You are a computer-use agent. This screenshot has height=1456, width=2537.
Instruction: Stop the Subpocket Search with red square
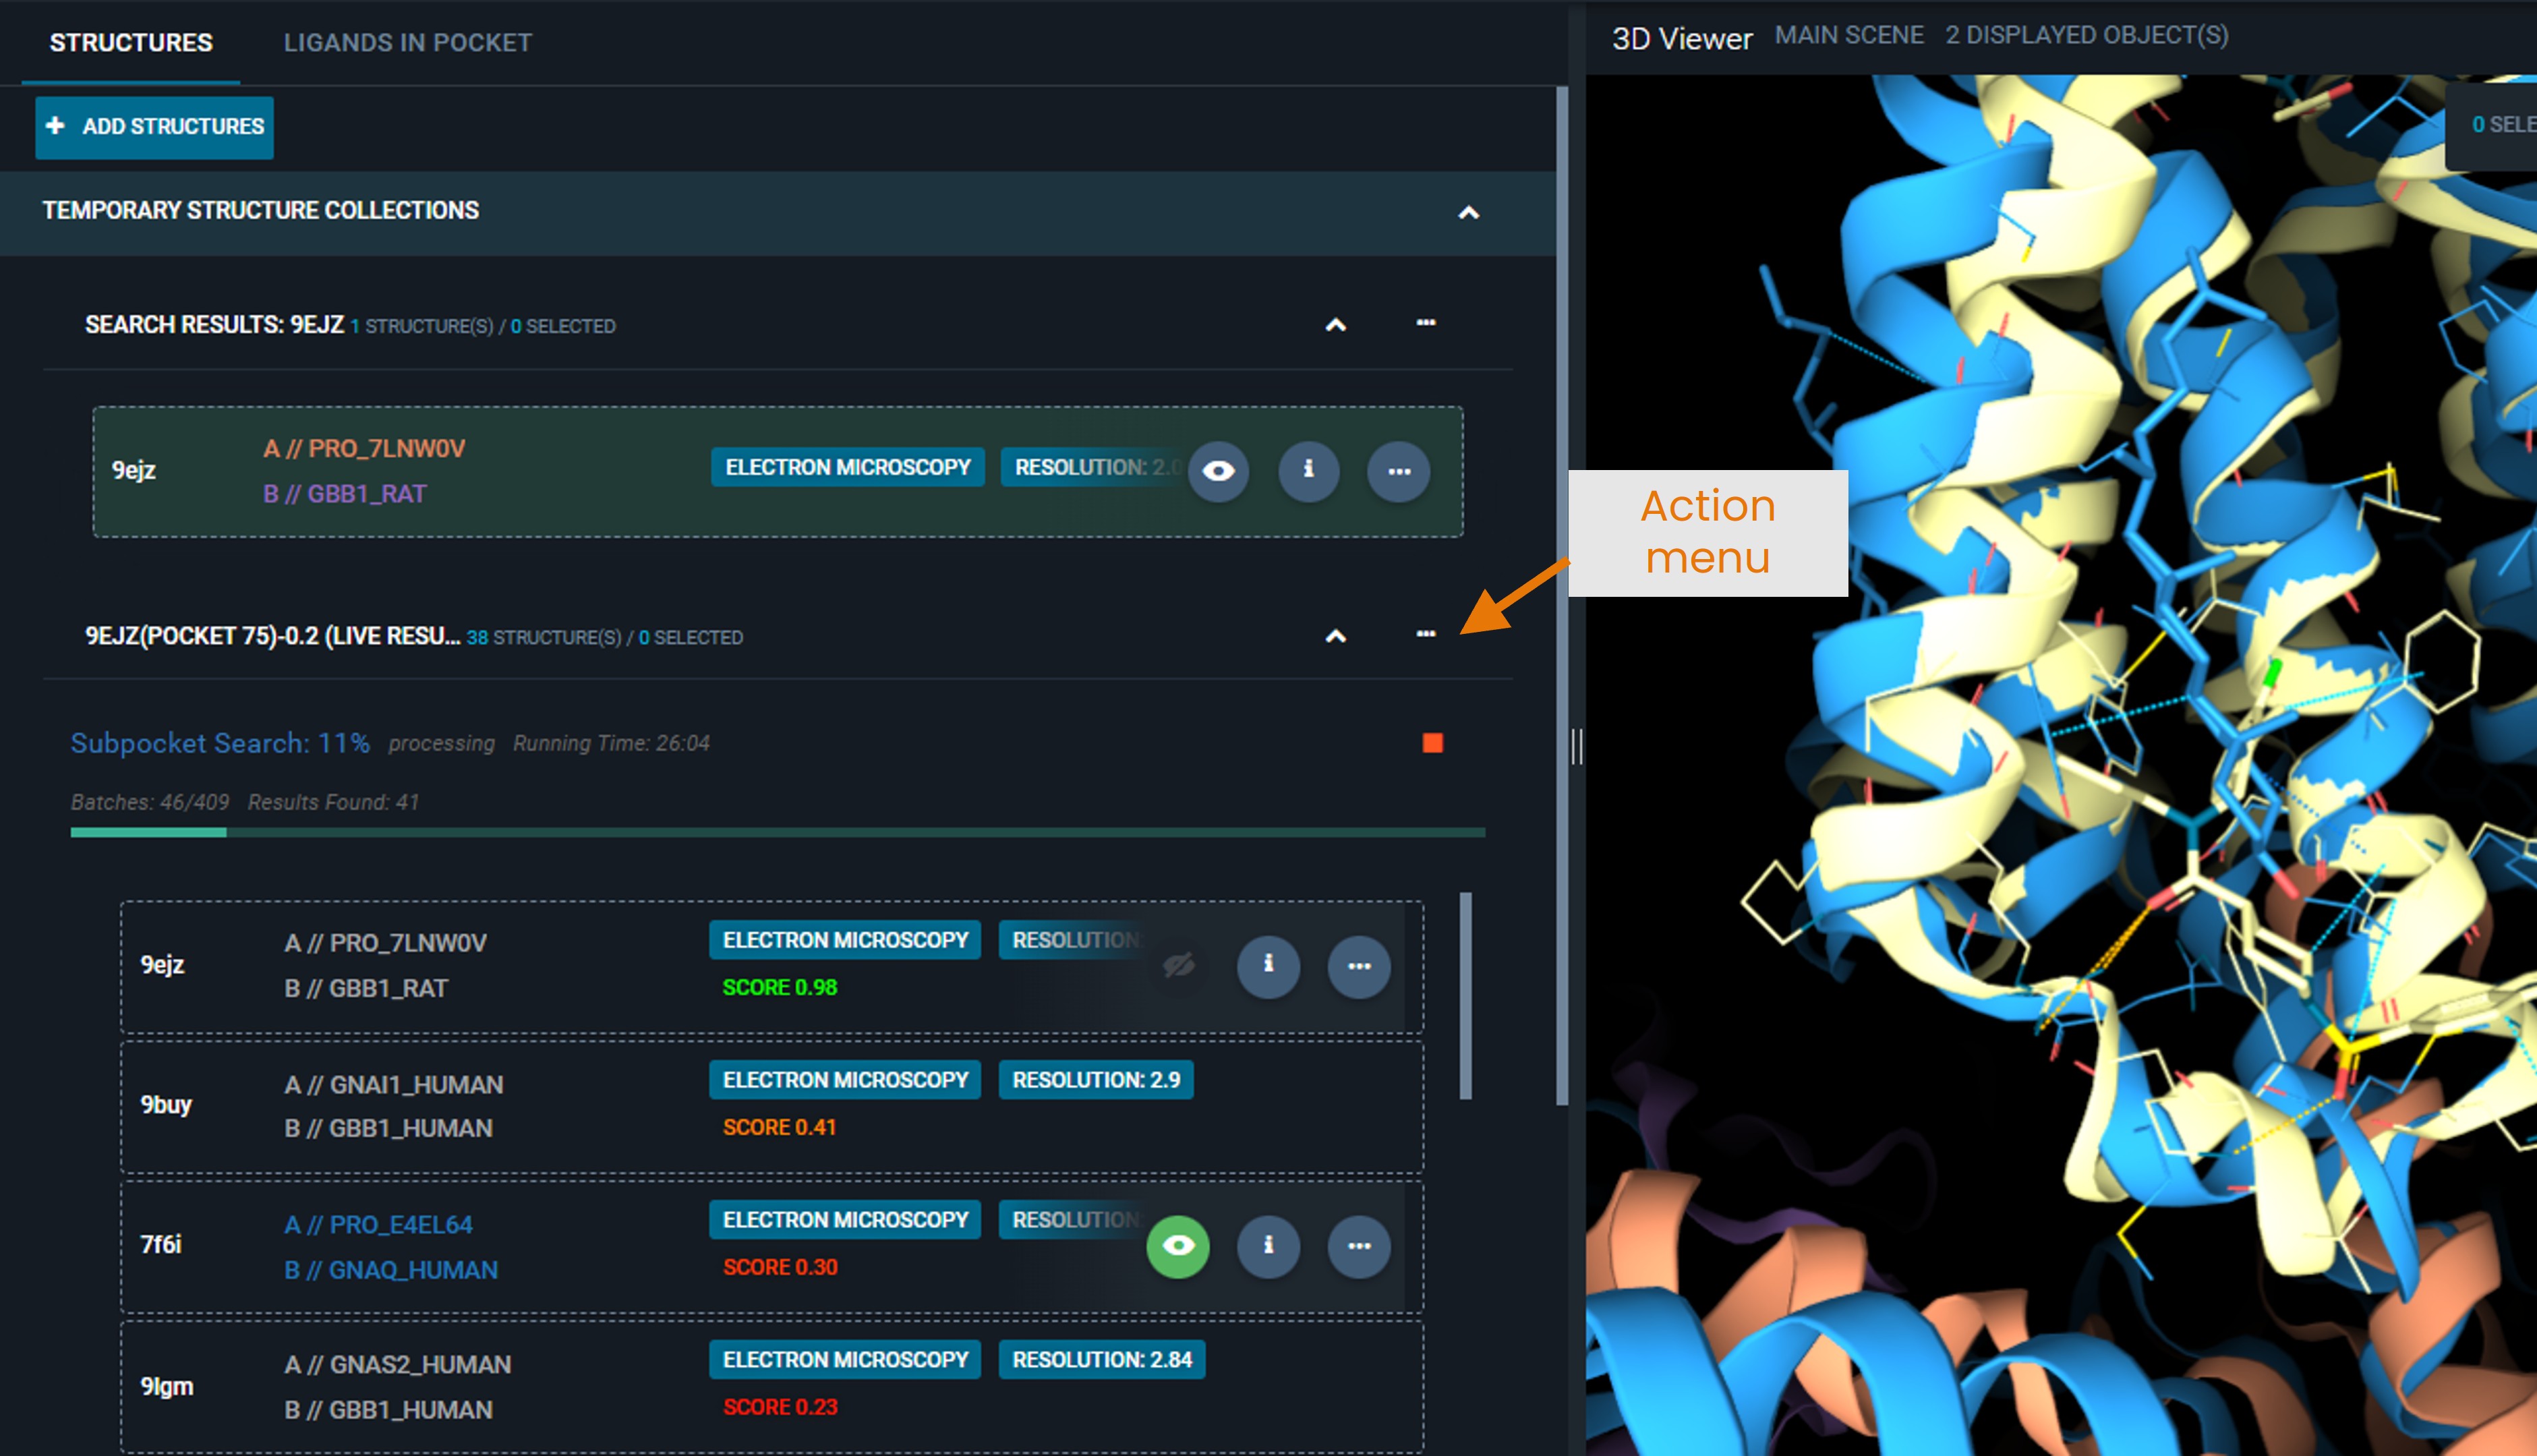coord(1432,743)
